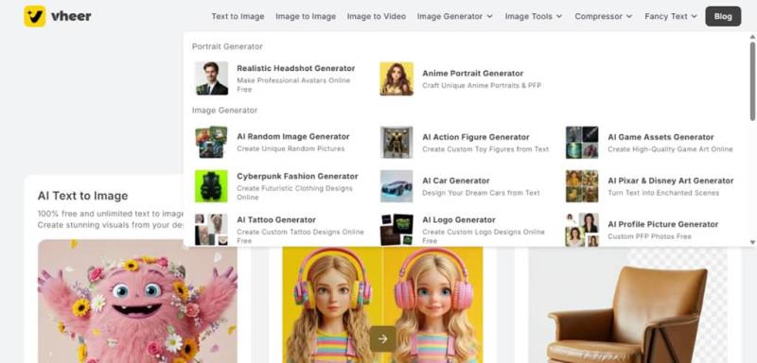This screenshot has width=757, height=363.
Task: Open the AI Random Image Generator link
Action: (x=293, y=137)
